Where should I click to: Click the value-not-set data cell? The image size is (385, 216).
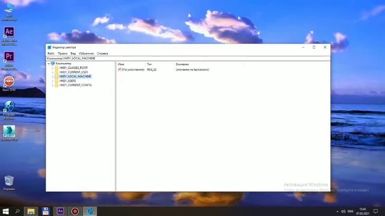click(x=192, y=70)
